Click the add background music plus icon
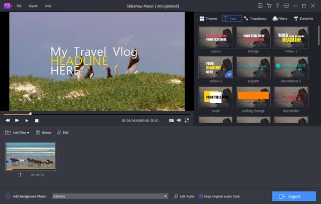Screen dimensions: 321x204 pyautogui.click(x=8, y=196)
